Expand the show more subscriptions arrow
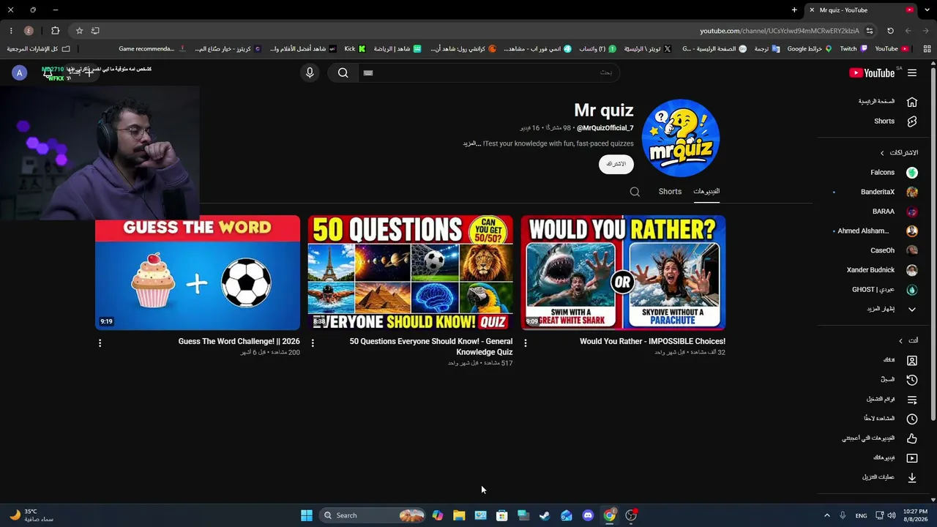Viewport: 937px width, 527px height. [912, 309]
